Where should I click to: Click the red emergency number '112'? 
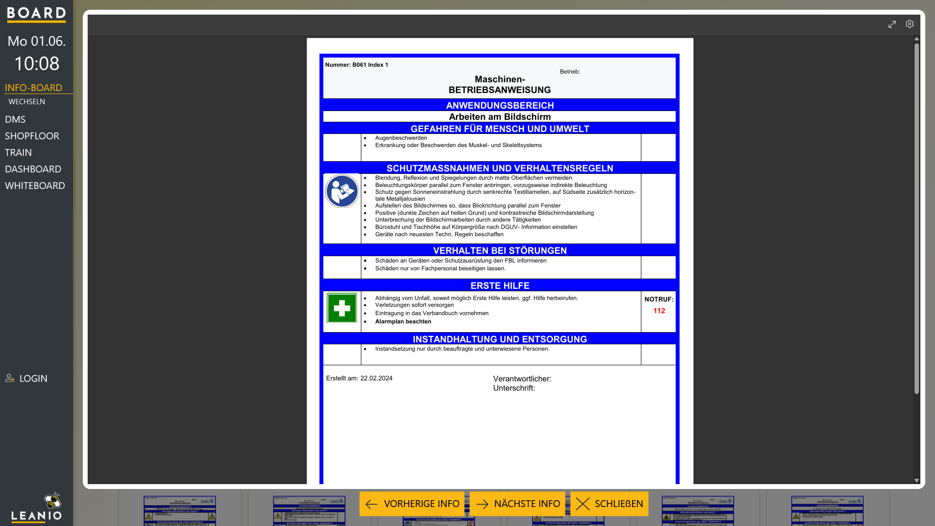659,311
